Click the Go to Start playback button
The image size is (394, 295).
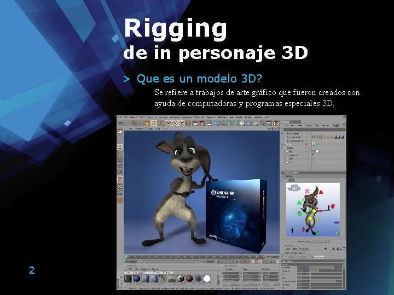tap(218, 262)
